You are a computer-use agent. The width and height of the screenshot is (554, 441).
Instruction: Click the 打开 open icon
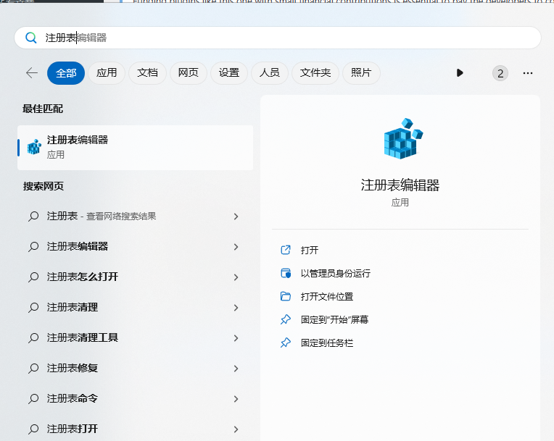(x=286, y=250)
